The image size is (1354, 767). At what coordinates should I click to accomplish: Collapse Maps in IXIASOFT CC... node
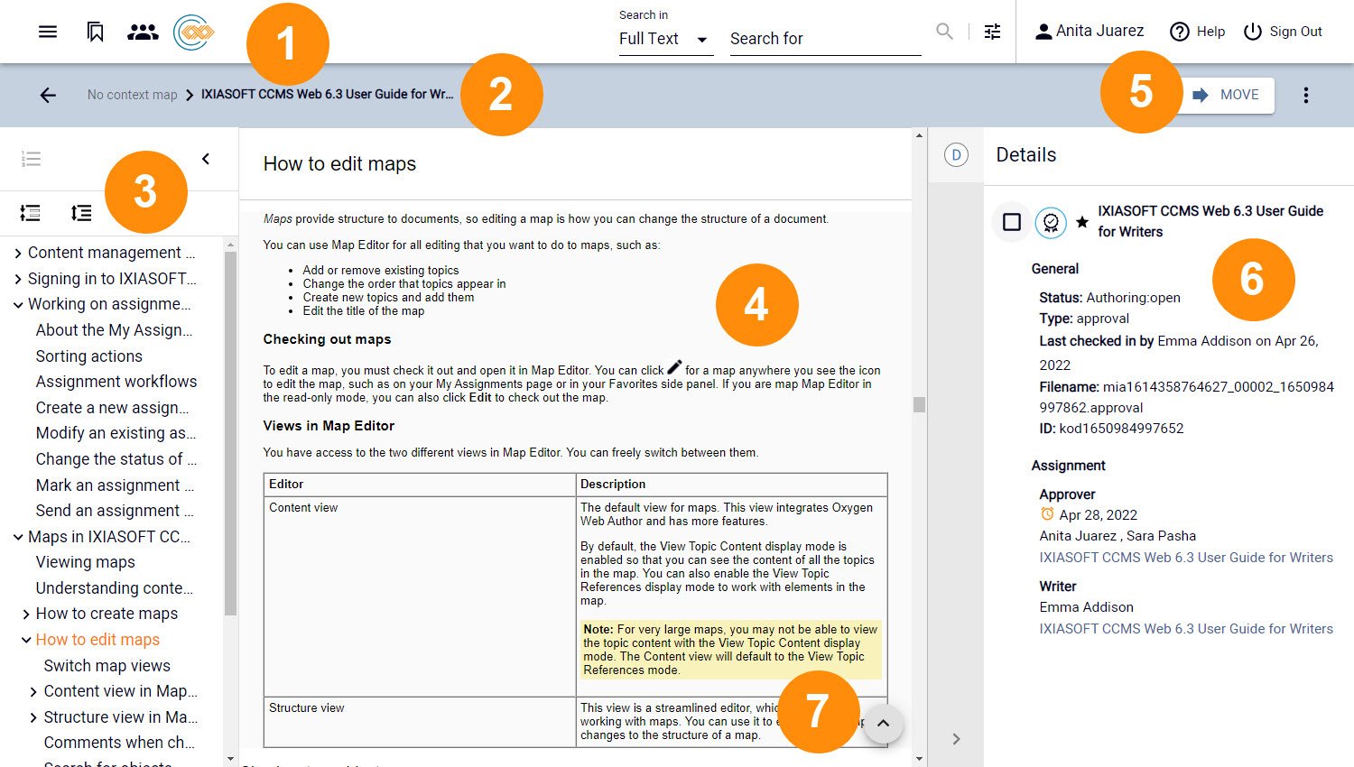18,537
